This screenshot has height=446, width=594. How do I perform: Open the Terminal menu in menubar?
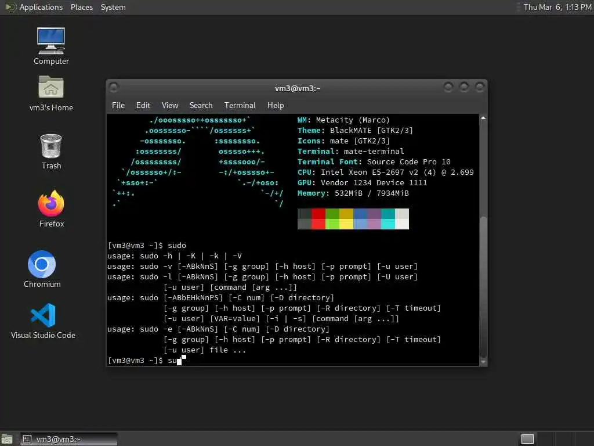[240, 106]
